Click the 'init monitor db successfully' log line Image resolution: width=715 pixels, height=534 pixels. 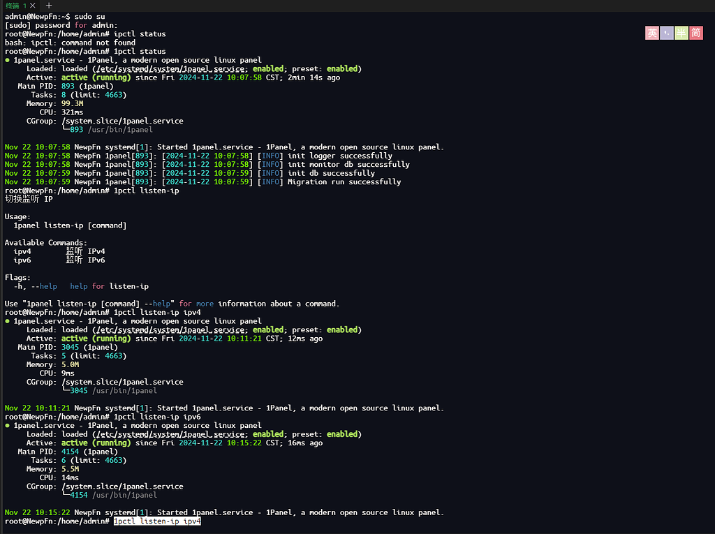[x=348, y=164]
